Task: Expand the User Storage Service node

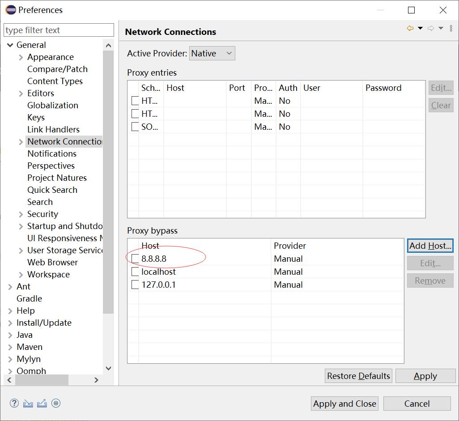Action: [x=21, y=250]
